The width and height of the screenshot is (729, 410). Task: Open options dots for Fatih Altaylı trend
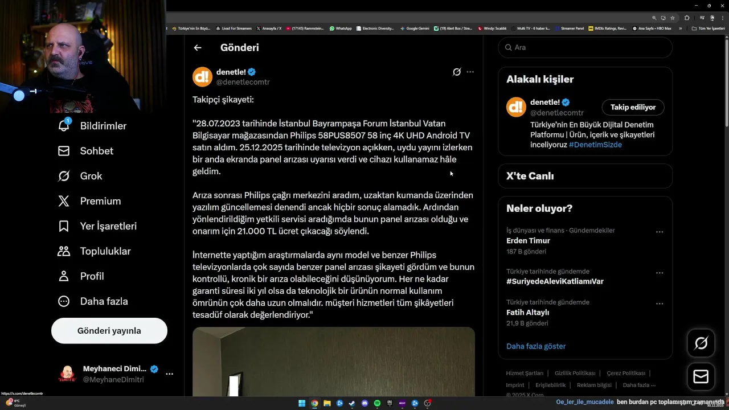pos(659,304)
